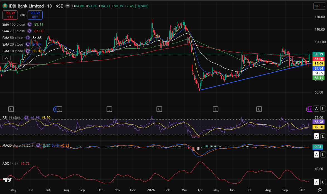Click the Mar label on time axis
The width and height of the screenshot is (327, 194).
[x=184, y=190]
